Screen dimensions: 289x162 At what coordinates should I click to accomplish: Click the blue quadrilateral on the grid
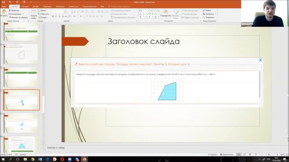[168, 92]
